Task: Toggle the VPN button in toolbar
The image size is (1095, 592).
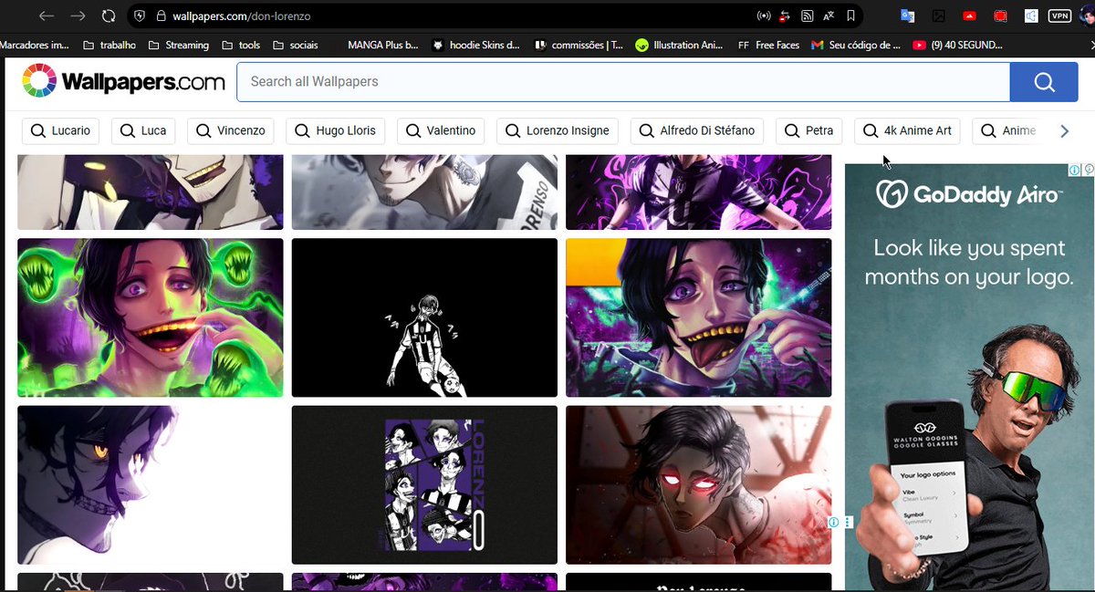Action: [x=1059, y=16]
